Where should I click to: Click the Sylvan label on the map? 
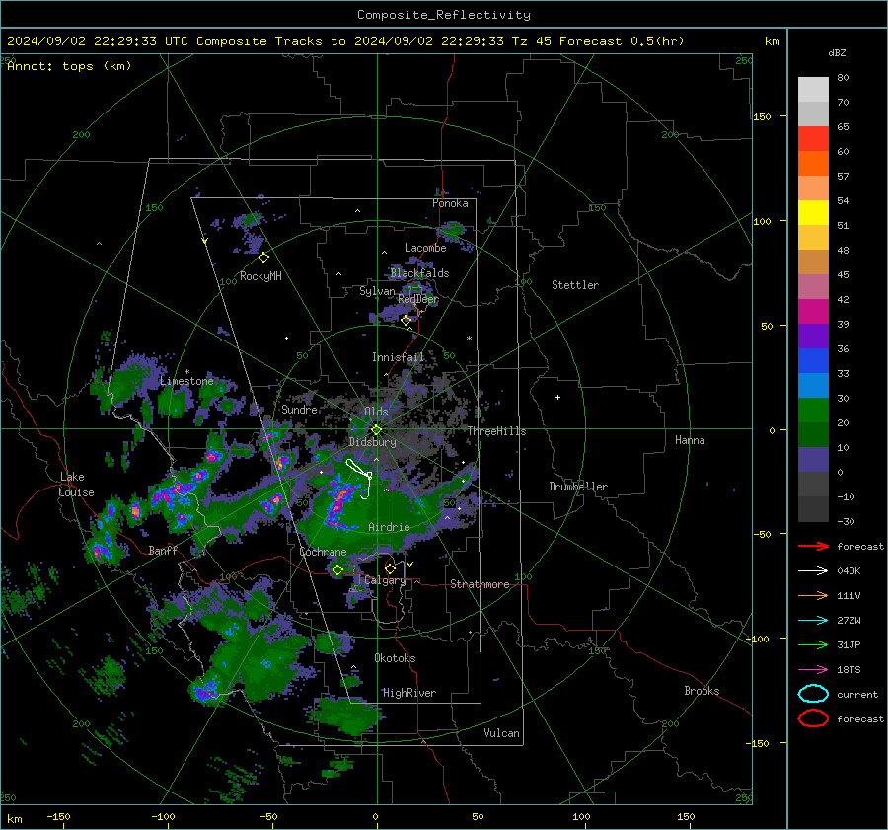pos(377,291)
